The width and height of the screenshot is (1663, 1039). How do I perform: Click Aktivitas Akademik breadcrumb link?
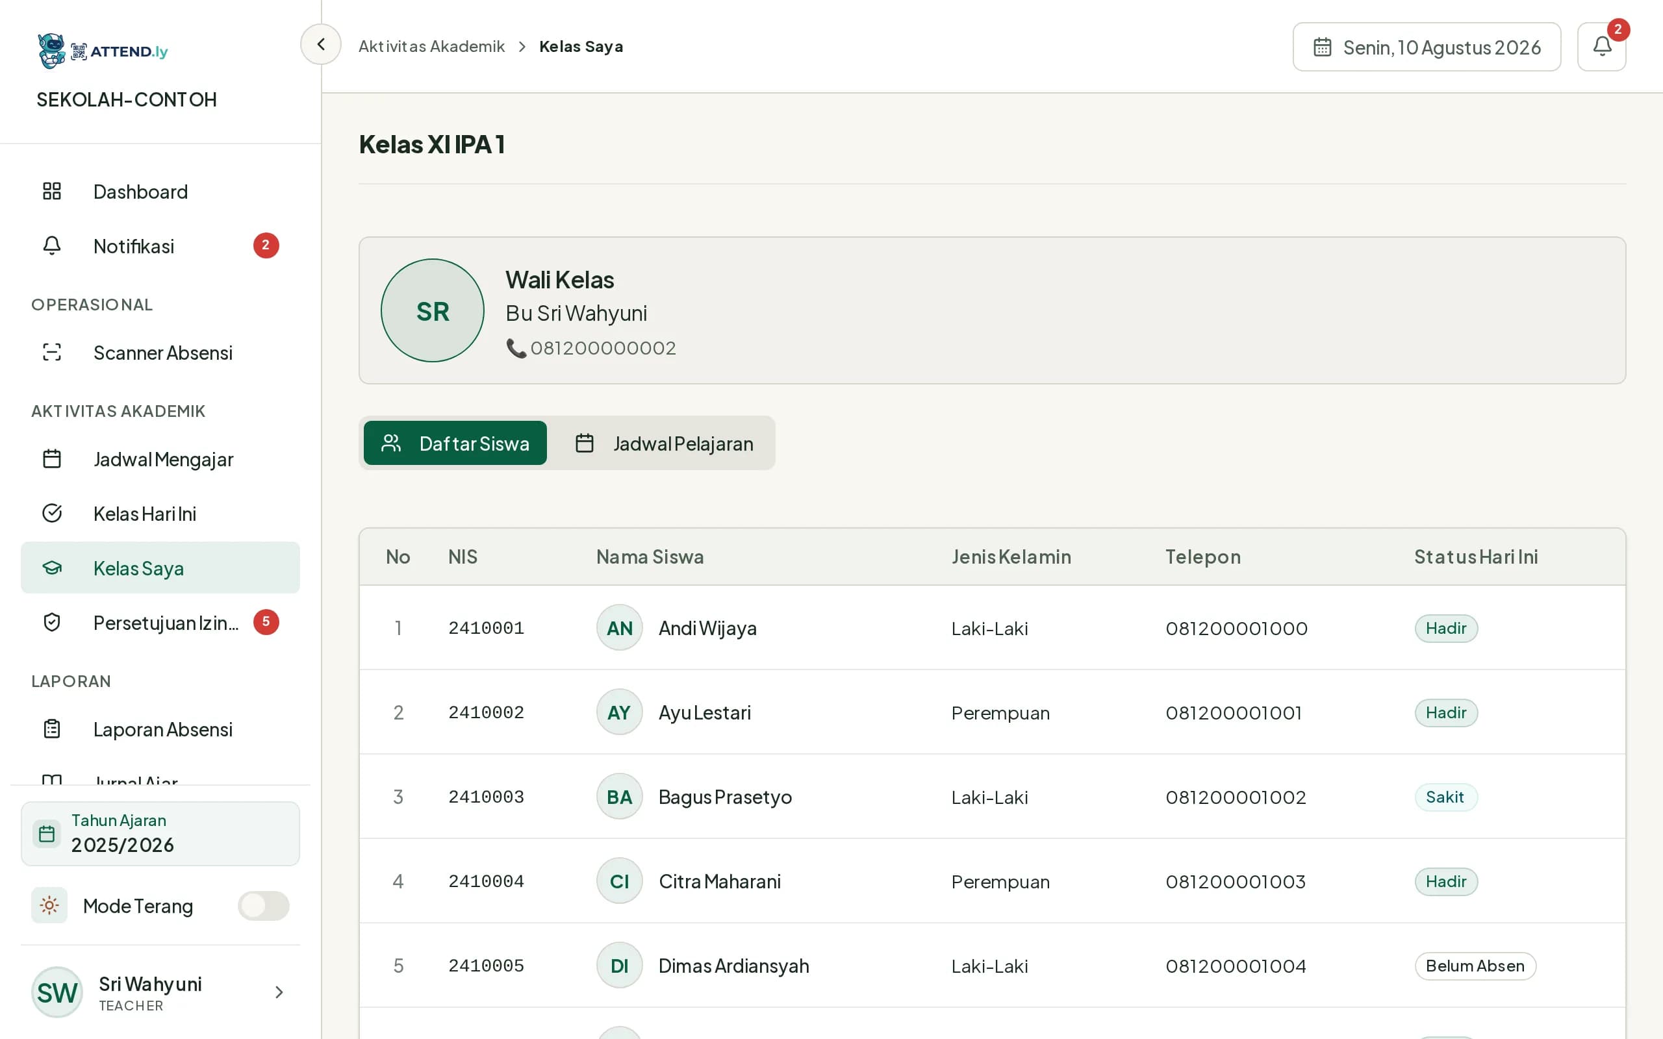[431, 46]
